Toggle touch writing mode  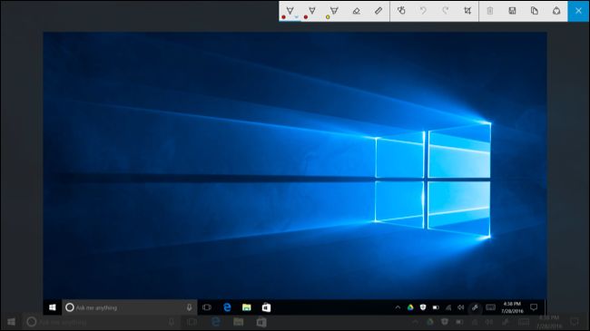[x=401, y=11]
